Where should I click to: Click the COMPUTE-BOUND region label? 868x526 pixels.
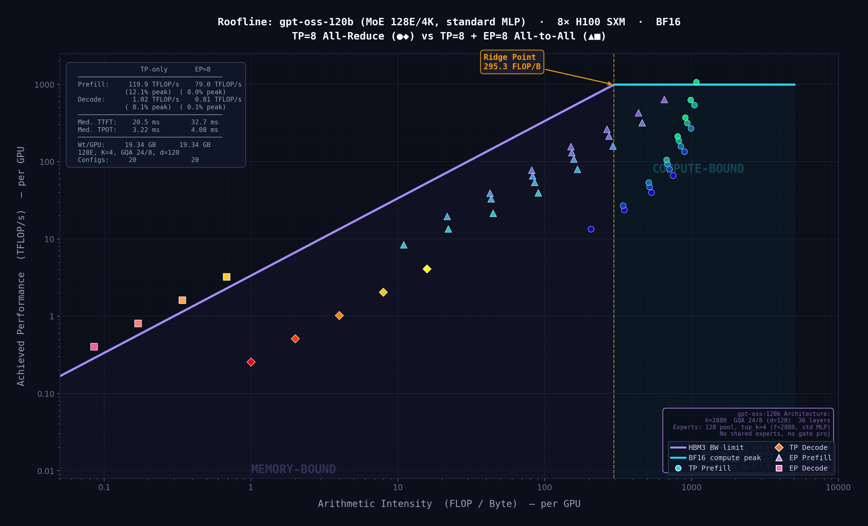[698, 168]
